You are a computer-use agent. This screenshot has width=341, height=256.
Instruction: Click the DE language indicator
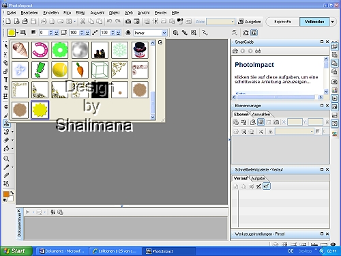coord(291,251)
